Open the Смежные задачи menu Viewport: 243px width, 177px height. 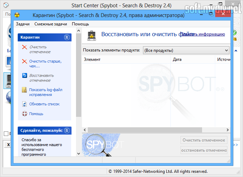point(51,24)
